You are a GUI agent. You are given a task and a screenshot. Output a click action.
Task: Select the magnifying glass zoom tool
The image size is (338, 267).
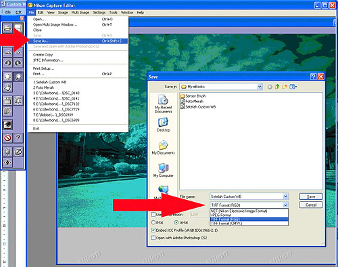coord(18,77)
